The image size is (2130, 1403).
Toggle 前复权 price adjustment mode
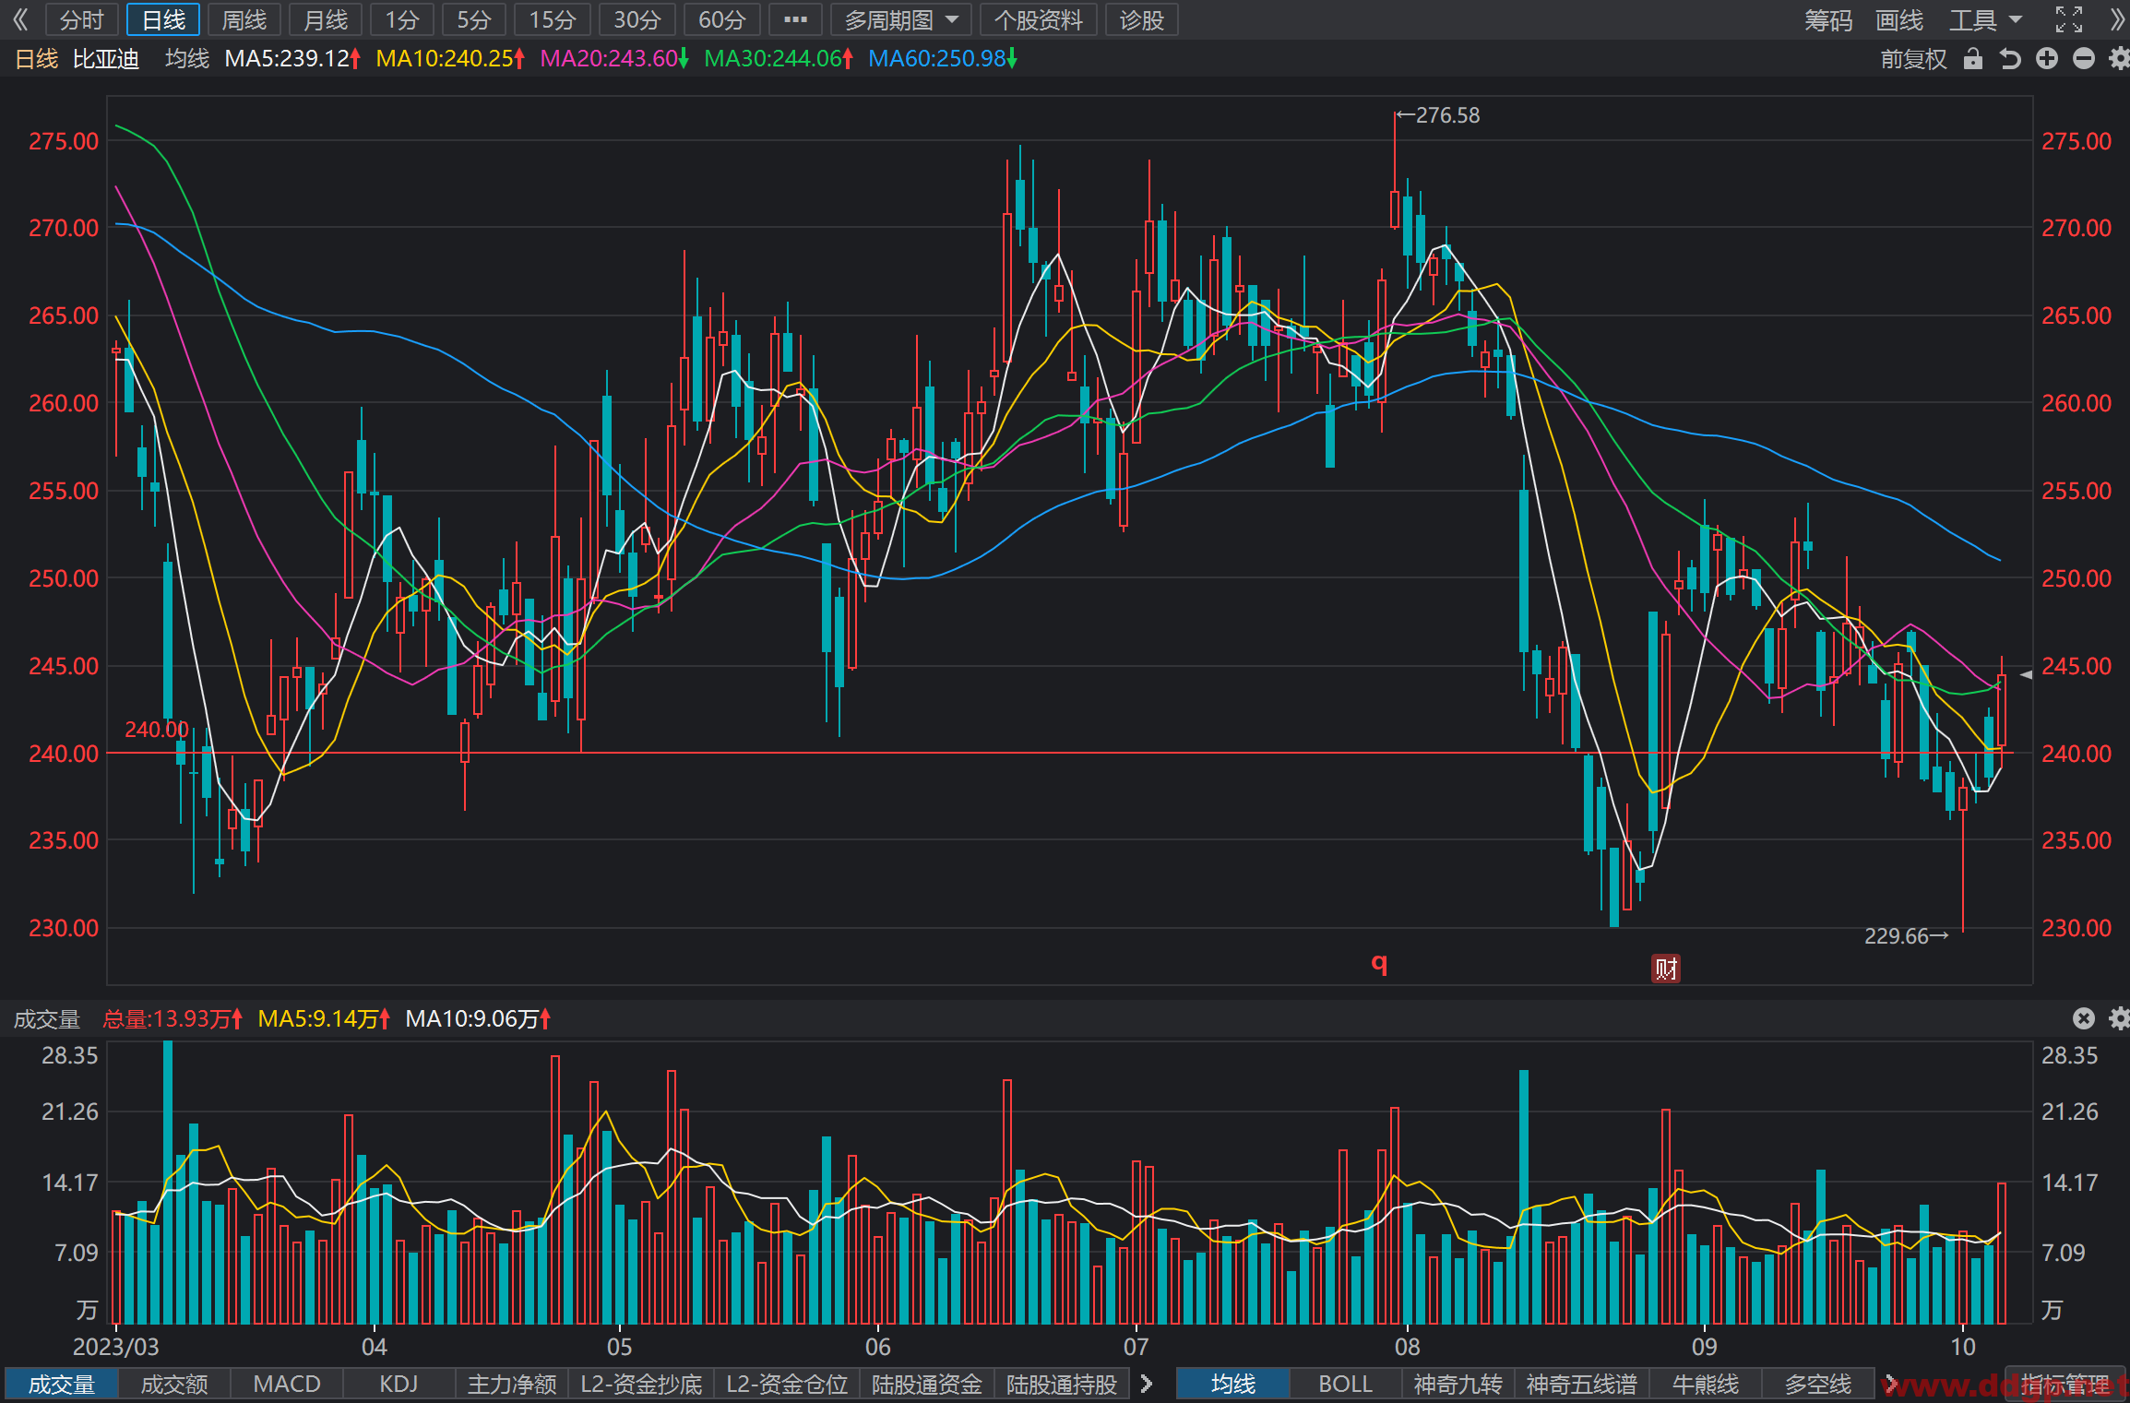click(1913, 59)
